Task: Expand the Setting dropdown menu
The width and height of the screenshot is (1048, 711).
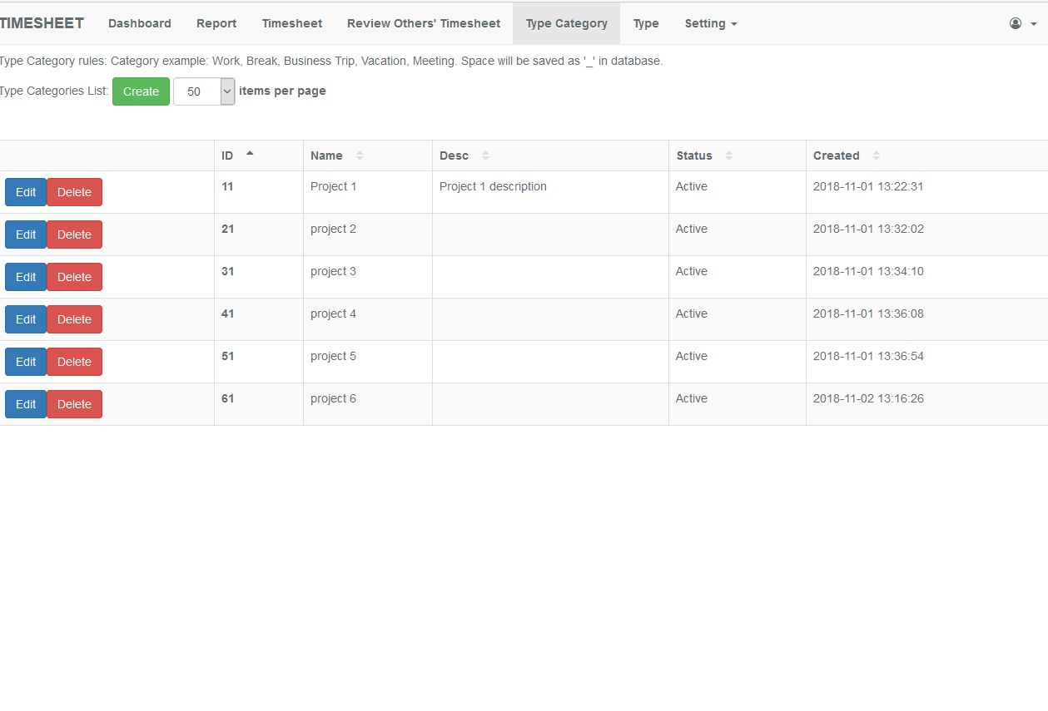Action: point(710,23)
